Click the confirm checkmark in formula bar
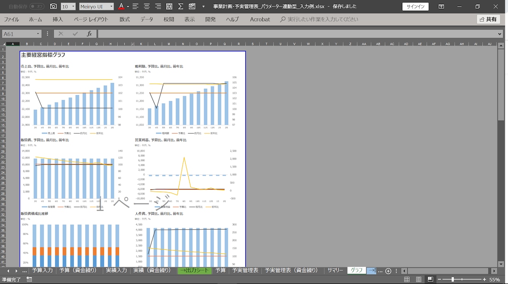Viewport: 508px width, 284px height. pos(75,34)
